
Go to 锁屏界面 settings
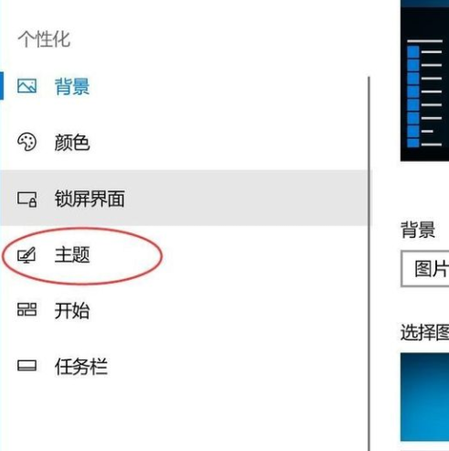click(x=183, y=199)
